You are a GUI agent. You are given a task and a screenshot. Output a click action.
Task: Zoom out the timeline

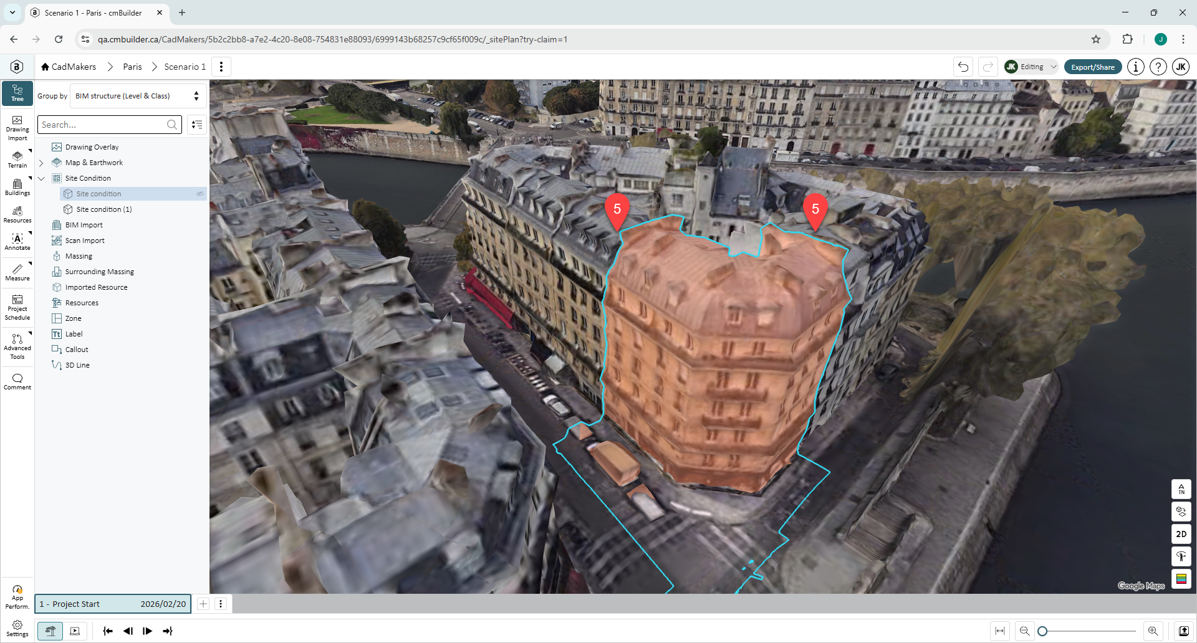tap(1024, 631)
